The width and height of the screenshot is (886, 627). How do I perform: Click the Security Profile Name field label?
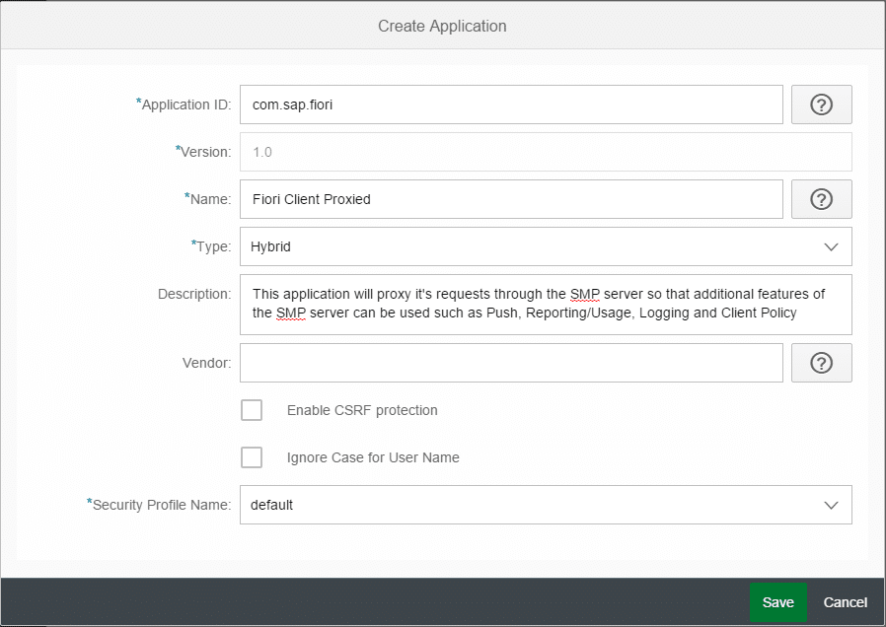161,505
